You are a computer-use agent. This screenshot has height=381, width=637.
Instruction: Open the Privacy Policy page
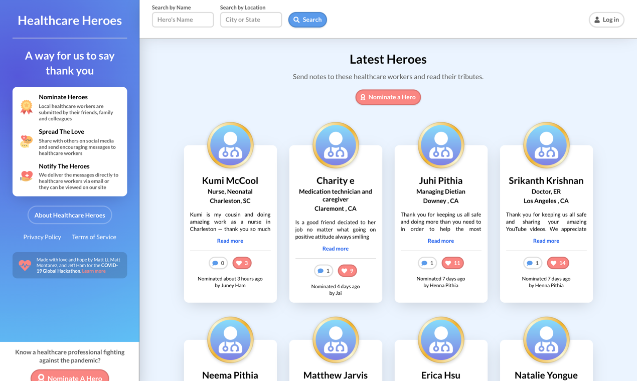pos(42,237)
